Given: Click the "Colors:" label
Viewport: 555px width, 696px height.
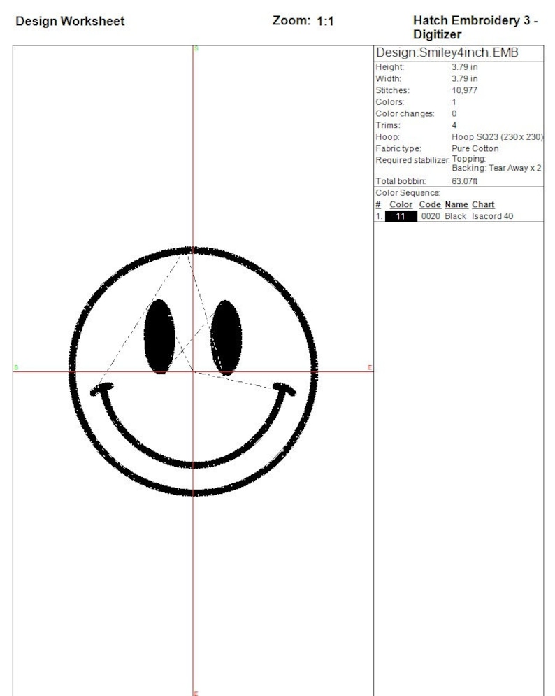Looking at the screenshot, I should click(390, 102).
